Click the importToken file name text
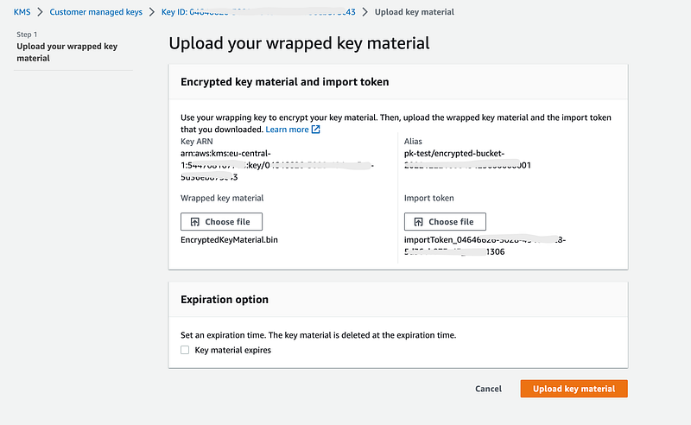Viewport: 691px width, 425px height. pyautogui.click(x=485, y=245)
